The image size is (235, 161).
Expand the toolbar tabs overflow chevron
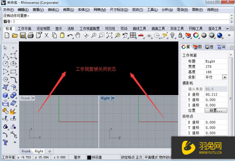tap(227, 28)
